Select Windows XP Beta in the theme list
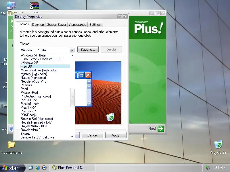The height and width of the screenshot is (172, 230). 45,55
